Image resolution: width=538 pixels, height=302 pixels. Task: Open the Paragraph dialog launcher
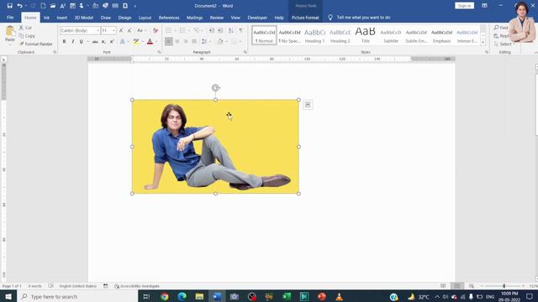(245, 52)
